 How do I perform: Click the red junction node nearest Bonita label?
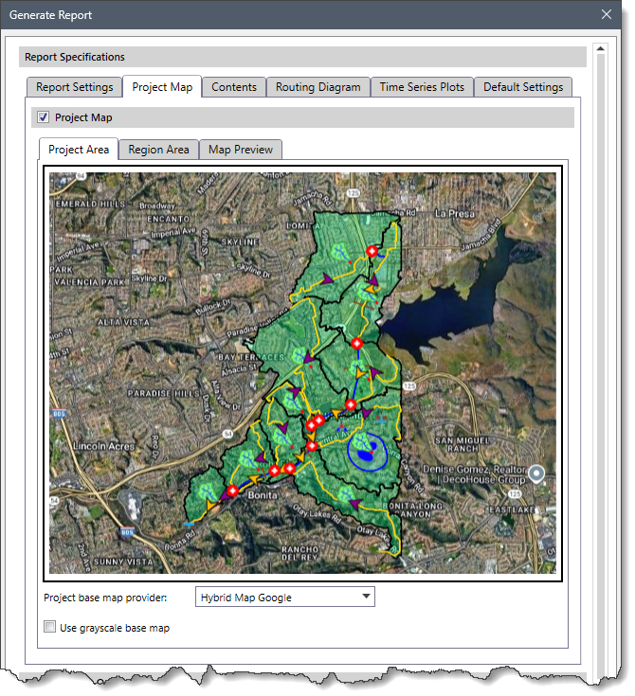click(231, 491)
